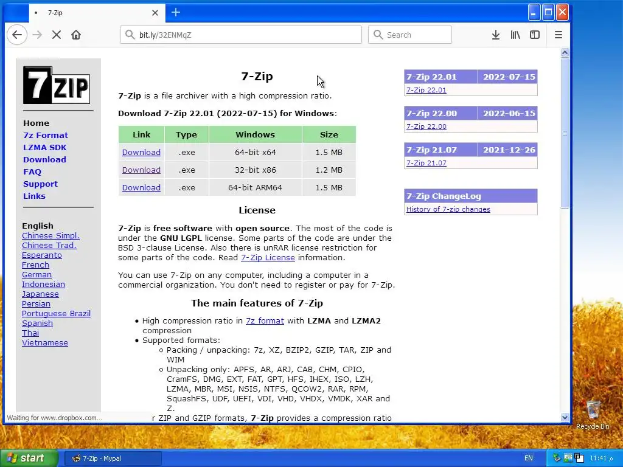
Task: Open the Download sidebar menu link
Action: 44,160
